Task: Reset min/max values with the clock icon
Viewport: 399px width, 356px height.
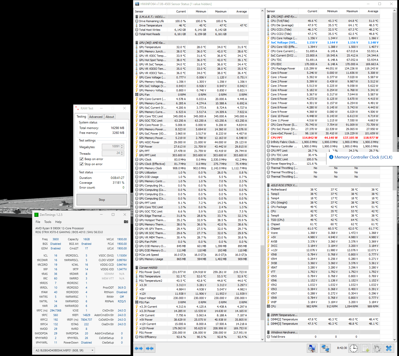Action: (354, 348)
